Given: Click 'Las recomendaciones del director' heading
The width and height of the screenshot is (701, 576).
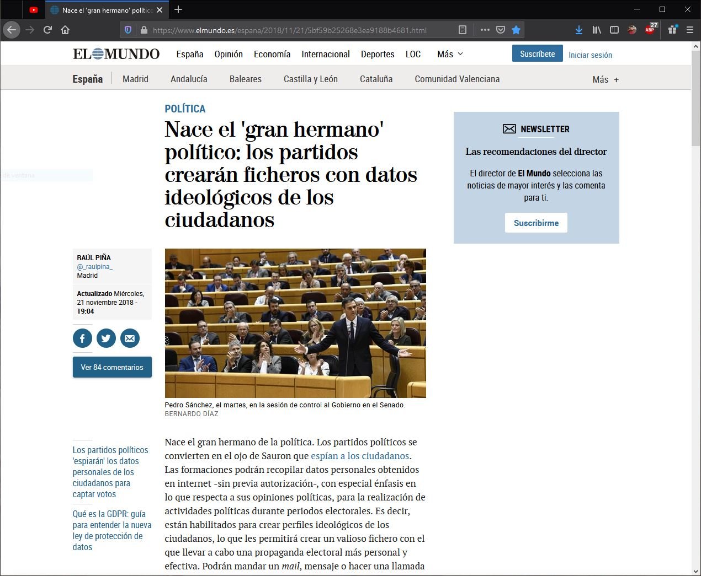Looking at the screenshot, I should (536, 152).
